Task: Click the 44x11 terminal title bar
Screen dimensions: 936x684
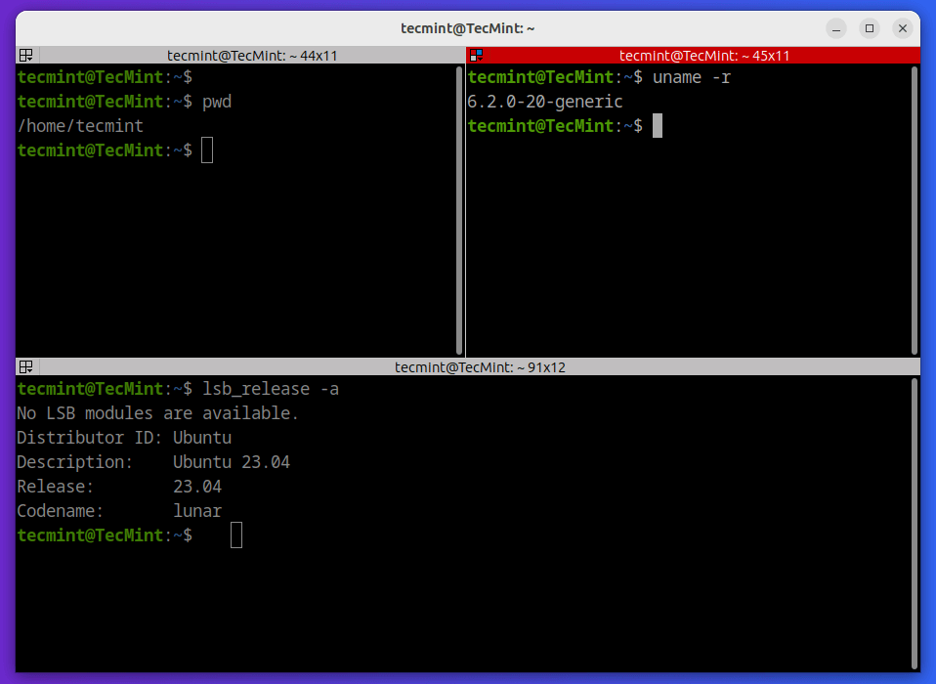Action: pyautogui.click(x=252, y=56)
